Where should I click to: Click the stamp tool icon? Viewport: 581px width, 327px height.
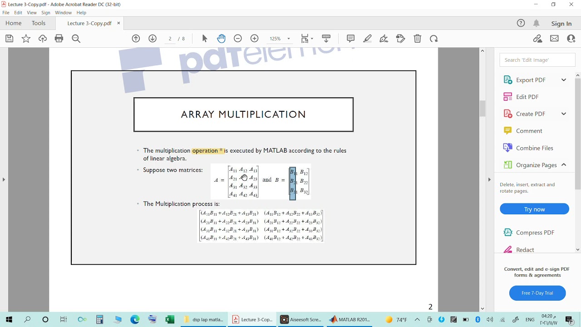coord(400,39)
